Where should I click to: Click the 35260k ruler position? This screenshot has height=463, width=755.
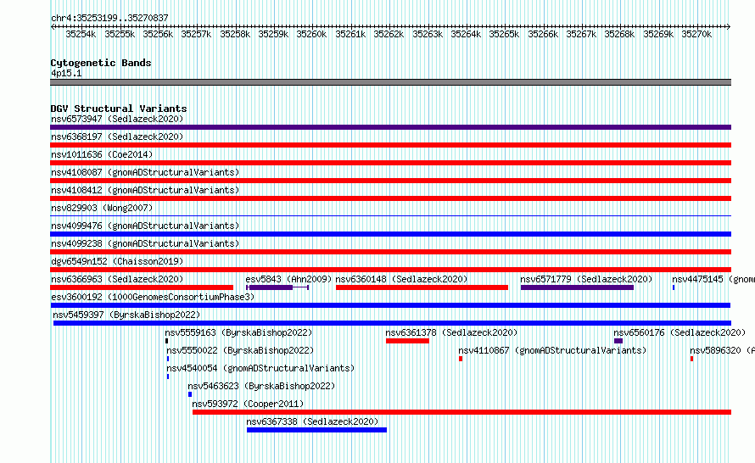point(311,34)
